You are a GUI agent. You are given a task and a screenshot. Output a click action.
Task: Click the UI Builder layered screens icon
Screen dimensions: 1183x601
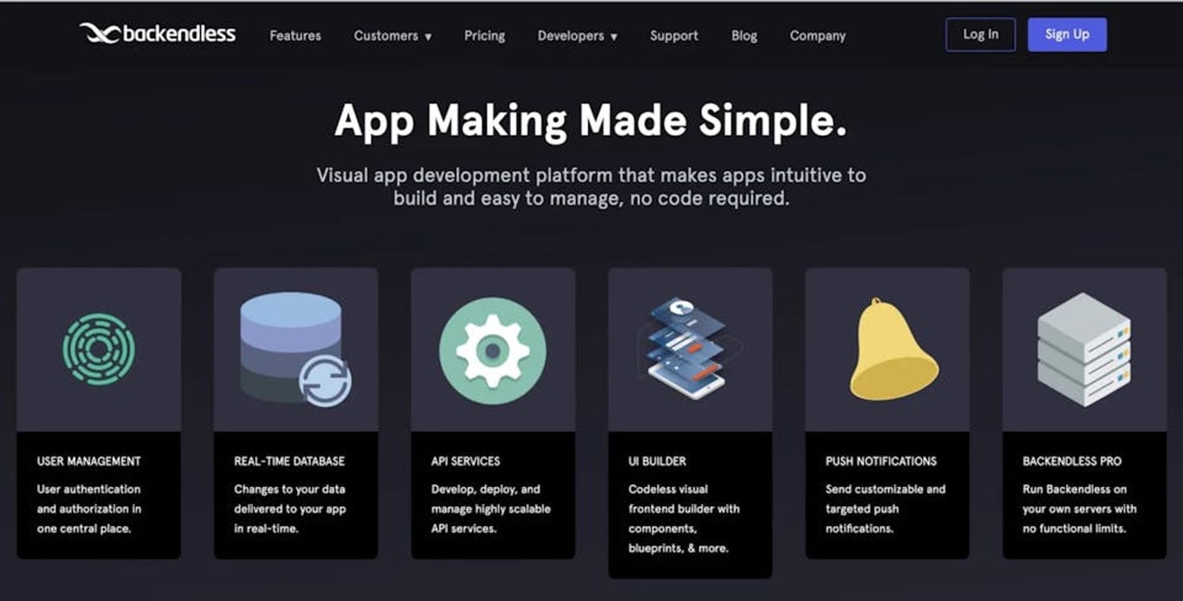pyautogui.click(x=690, y=348)
